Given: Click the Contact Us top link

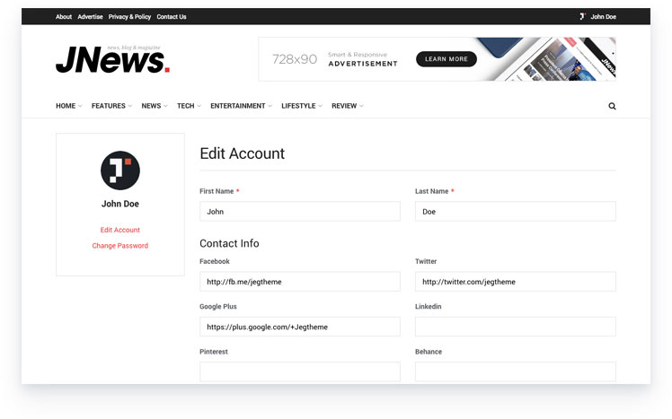Looking at the screenshot, I should click(x=172, y=16).
